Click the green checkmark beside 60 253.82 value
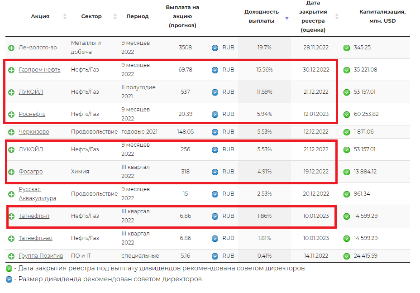 [347, 114]
